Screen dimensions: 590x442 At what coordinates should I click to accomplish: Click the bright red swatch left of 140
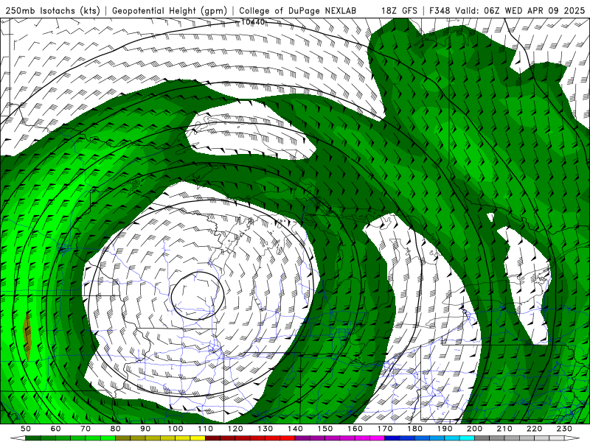(288, 438)
